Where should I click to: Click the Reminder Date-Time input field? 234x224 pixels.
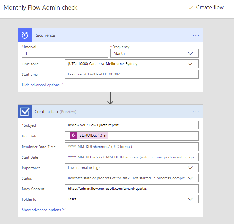pos(131,147)
